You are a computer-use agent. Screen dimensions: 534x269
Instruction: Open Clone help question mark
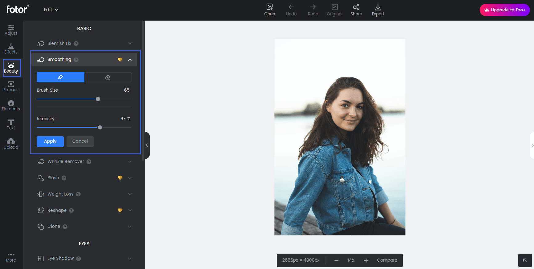[65, 227]
